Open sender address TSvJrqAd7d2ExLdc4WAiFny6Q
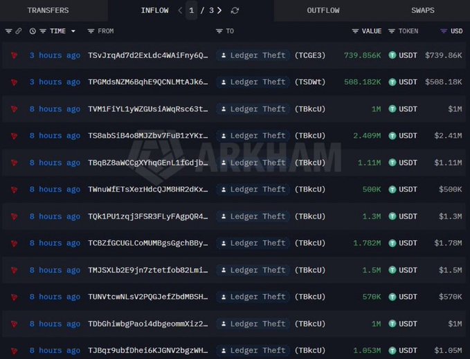Viewport: 470px width, 359px height. click(x=147, y=55)
